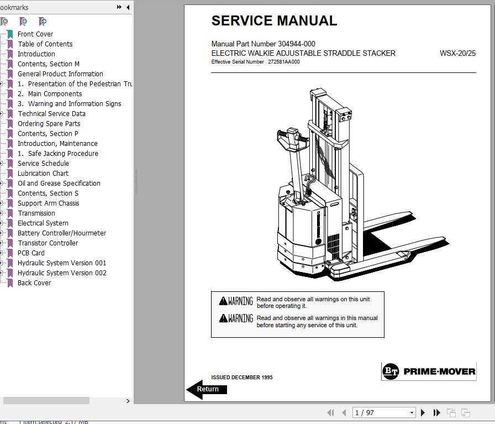Collapse the Bookmarks panel with the arrow toggle
Screen dimensions: 495x424
coord(128,8)
